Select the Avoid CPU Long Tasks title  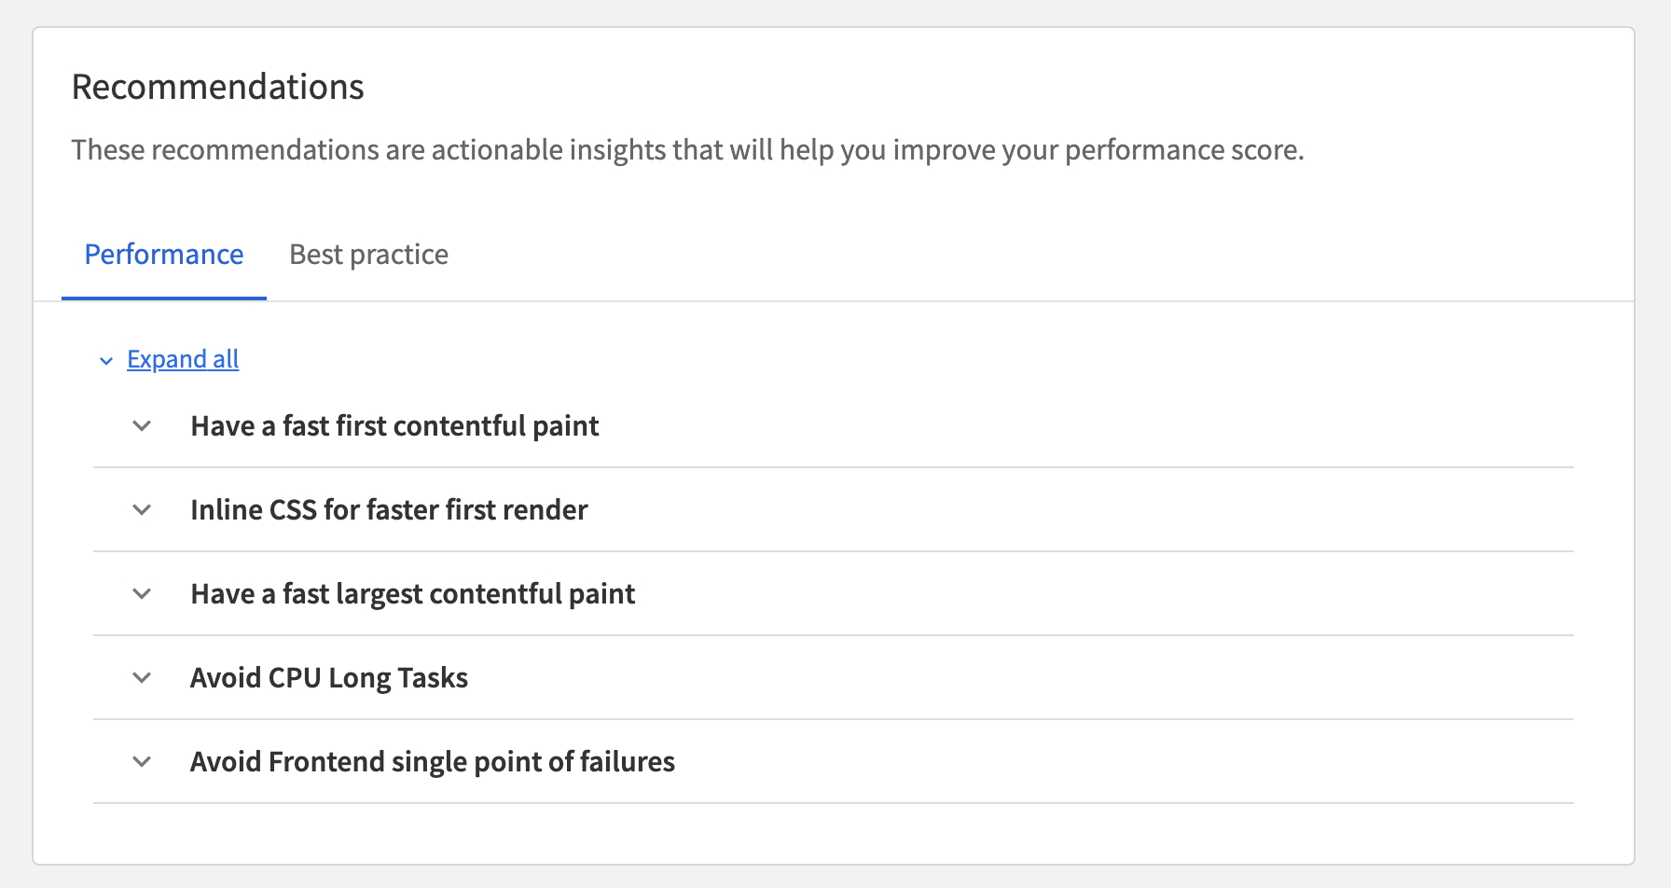[x=329, y=678]
